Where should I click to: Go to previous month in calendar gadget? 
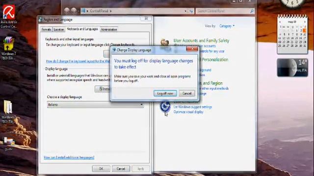pos(280,22)
